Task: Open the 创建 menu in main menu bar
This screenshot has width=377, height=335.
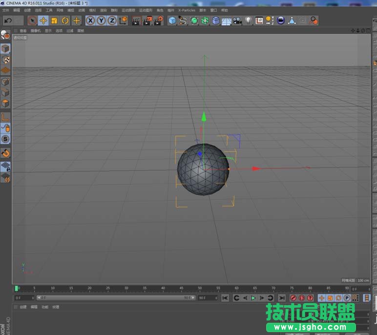Action: coord(27,10)
